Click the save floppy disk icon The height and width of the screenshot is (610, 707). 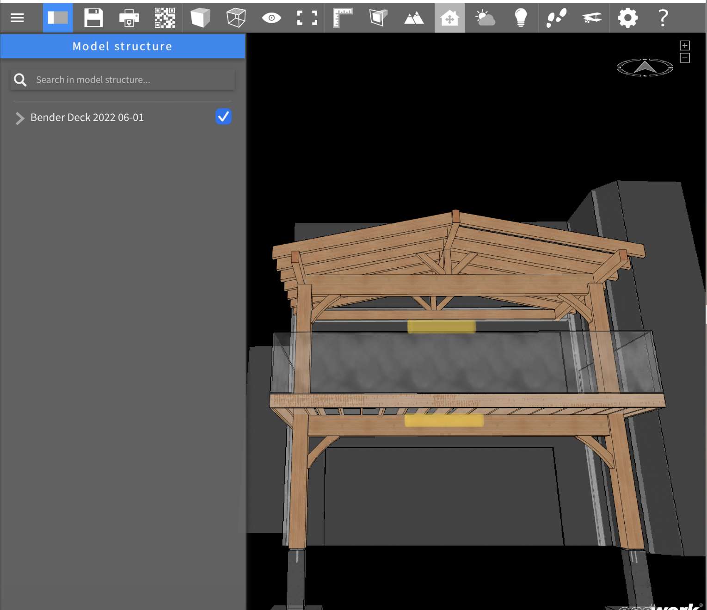(x=93, y=18)
